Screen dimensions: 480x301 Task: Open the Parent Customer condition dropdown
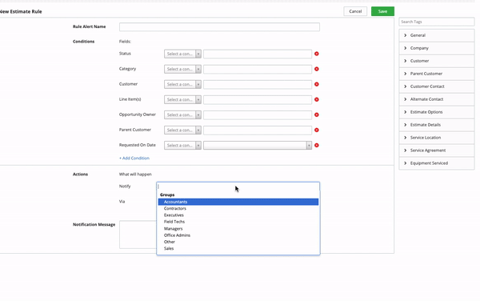point(182,130)
